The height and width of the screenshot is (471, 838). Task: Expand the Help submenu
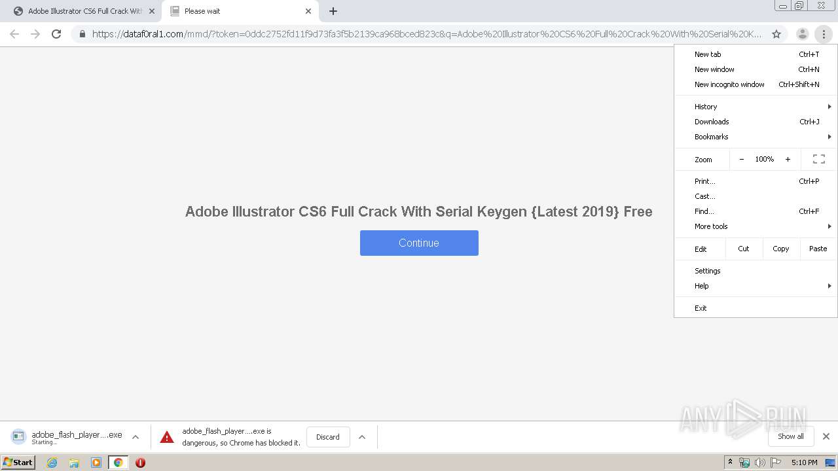[756, 286]
